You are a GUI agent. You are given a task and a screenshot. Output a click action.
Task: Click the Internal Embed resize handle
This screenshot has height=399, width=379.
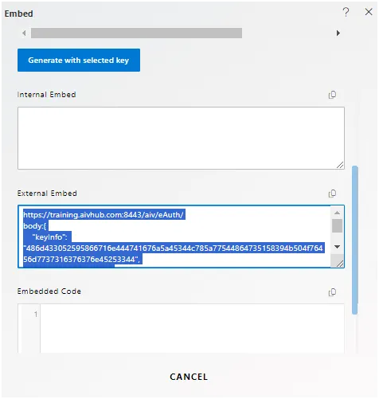coord(340,165)
